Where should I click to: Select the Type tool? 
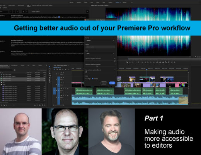(49, 82)
